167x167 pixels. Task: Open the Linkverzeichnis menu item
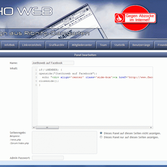[32, 45]
